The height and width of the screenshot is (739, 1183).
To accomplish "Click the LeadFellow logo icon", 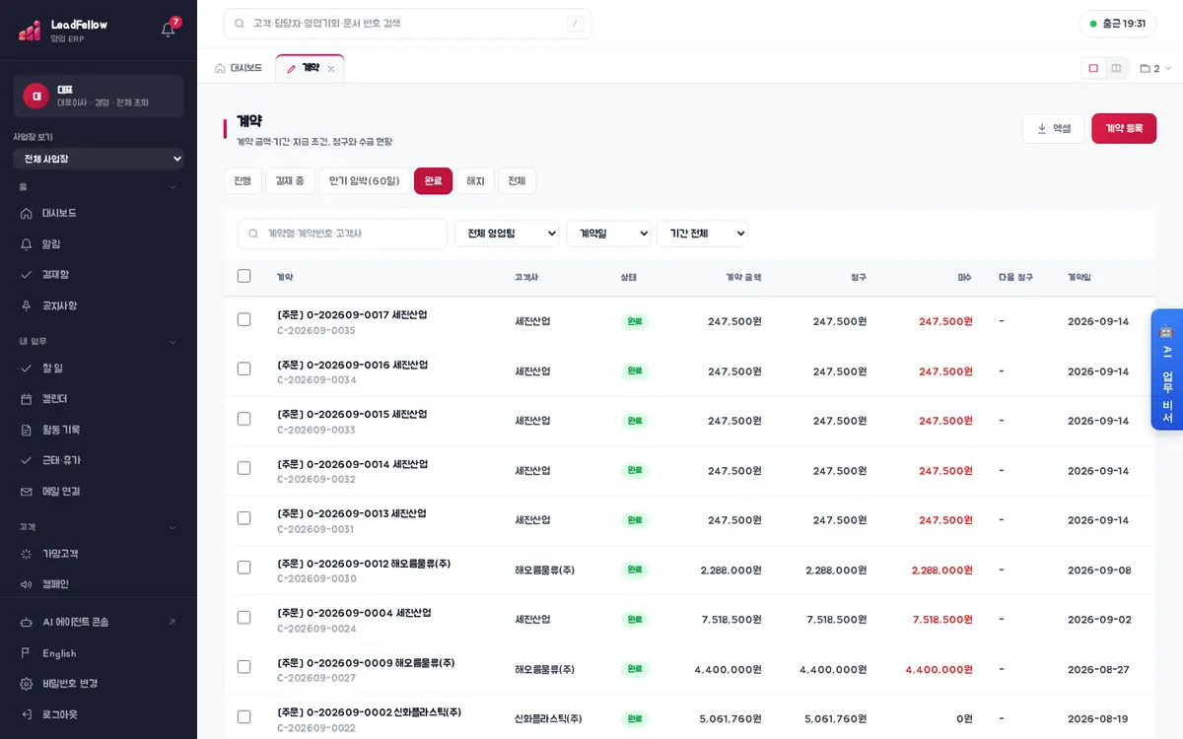I will point(30,31).
